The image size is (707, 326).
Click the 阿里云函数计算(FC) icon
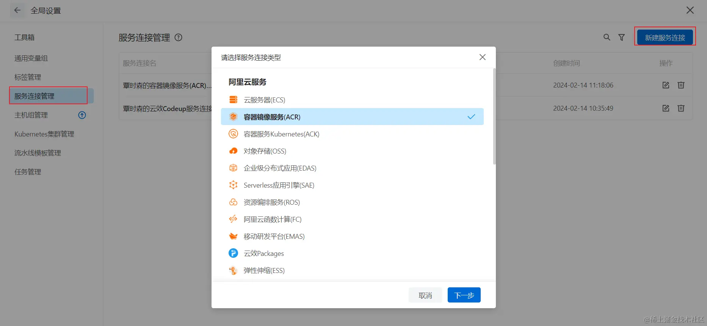coord(233,219)
